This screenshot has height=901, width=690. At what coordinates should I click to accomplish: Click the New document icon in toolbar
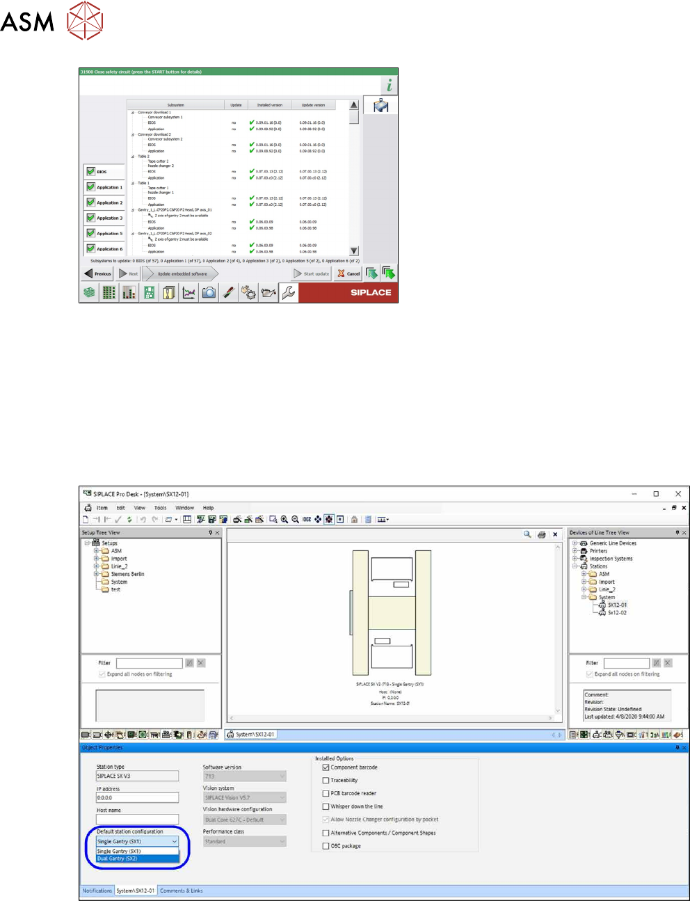86,519
